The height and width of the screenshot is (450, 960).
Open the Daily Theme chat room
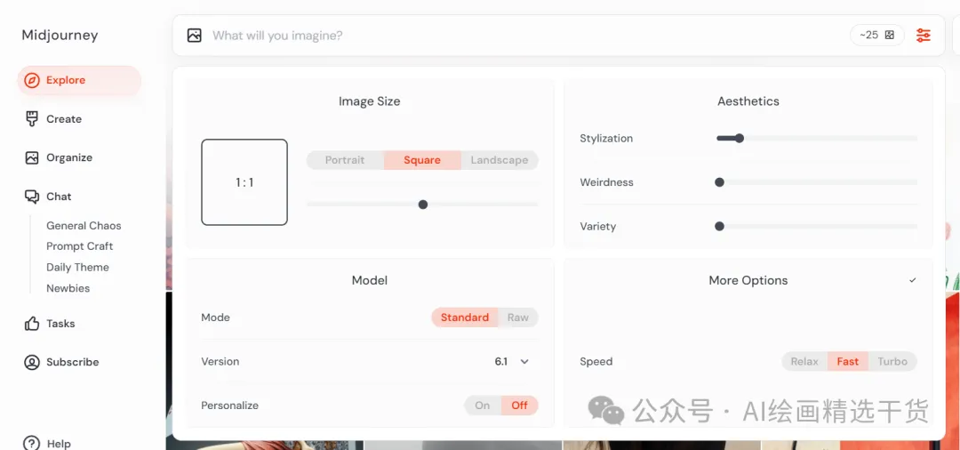77,268
